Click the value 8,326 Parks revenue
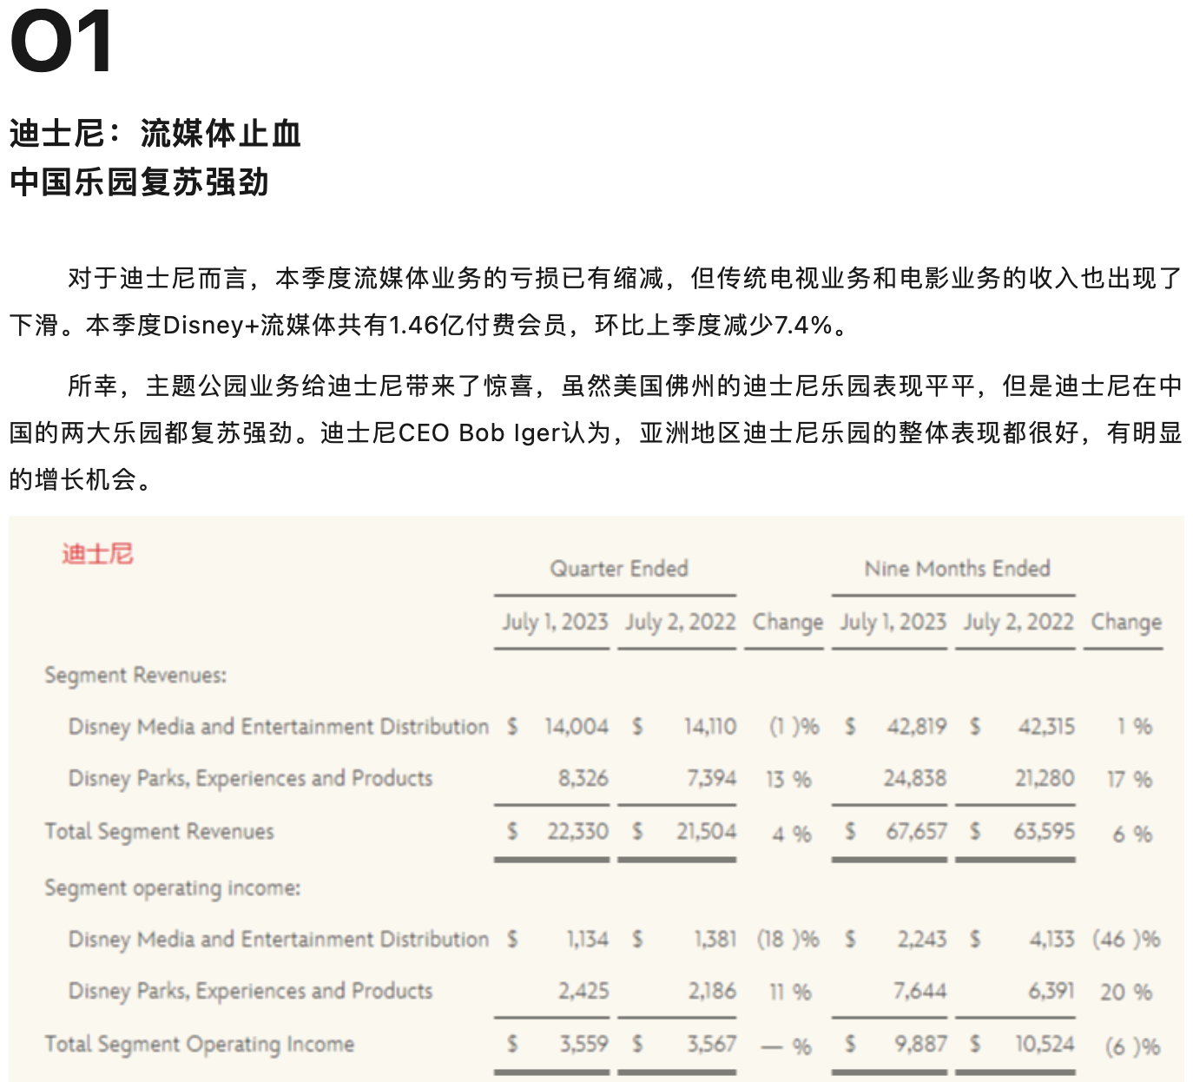The height and width of the screenshot is (1082, 1193). tap(583, 778)
